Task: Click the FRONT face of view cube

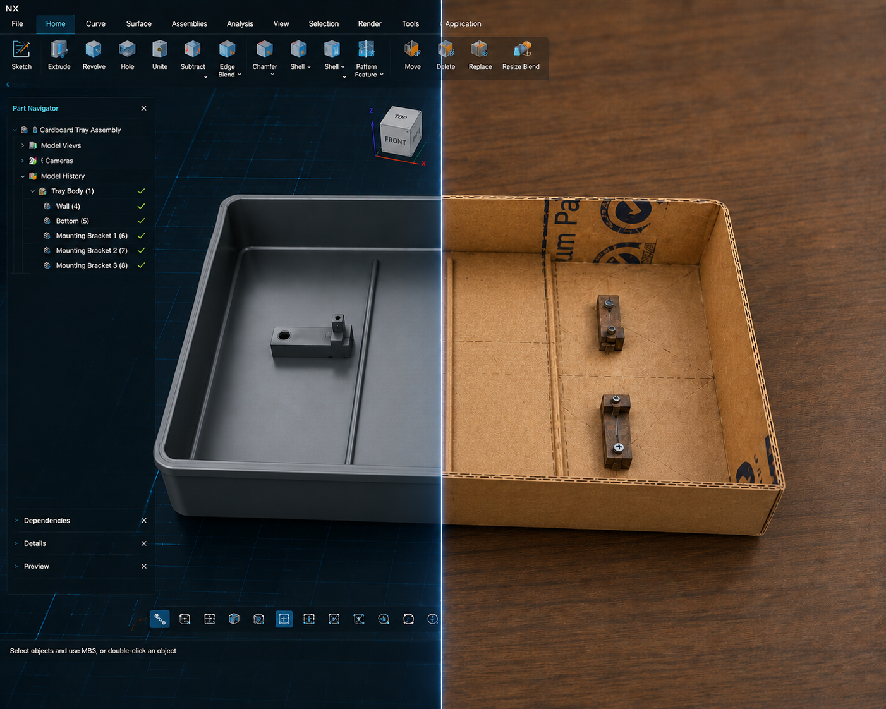Action: (x=396, y=140)
